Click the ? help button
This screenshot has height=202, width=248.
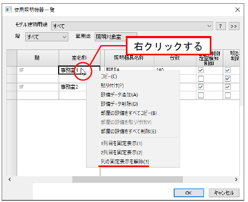click(221, 26)
